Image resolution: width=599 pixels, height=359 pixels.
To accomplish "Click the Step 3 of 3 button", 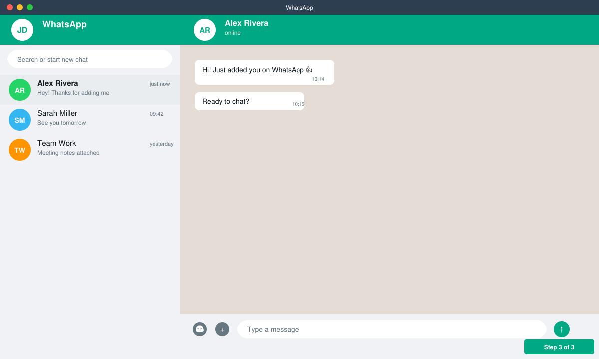I will pyautogui.click(x=559, y=347).
